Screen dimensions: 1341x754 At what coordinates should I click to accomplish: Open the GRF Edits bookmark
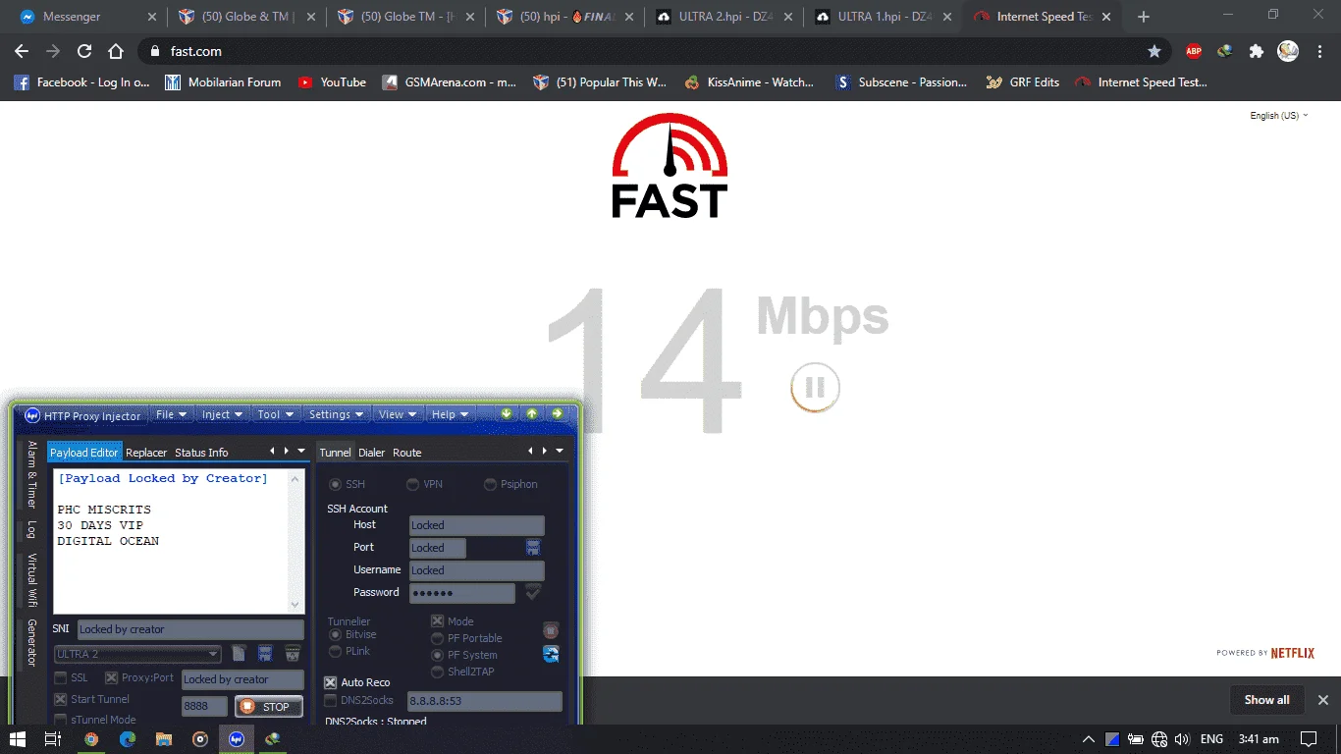tap(1023, 82)
